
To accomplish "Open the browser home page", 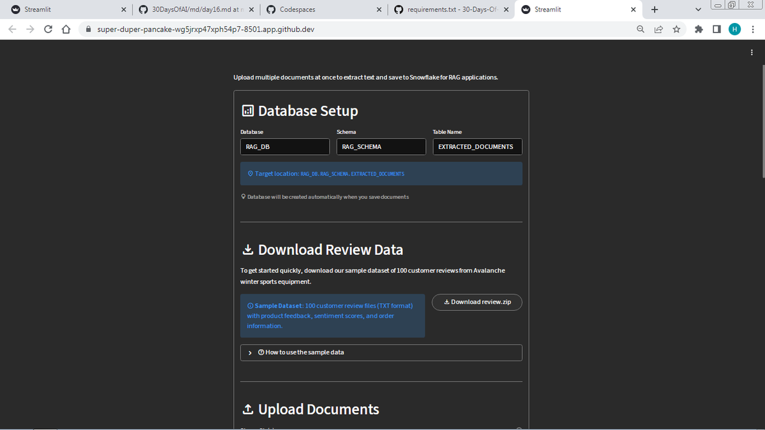I will [66, 29].
